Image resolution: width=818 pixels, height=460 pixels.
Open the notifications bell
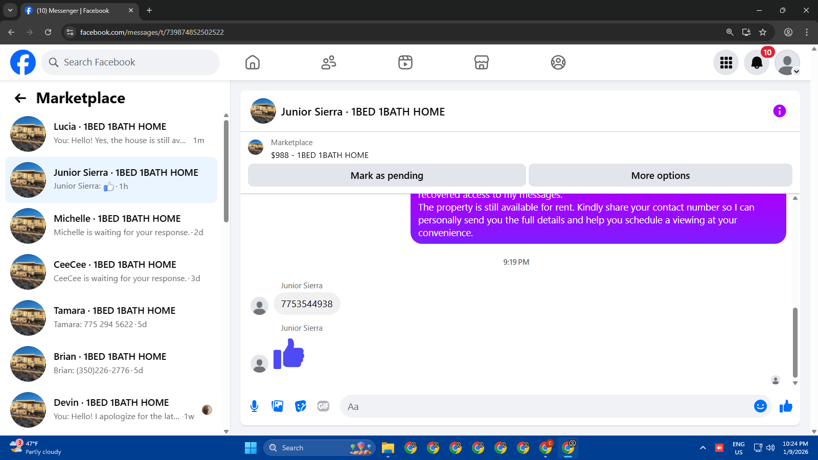(757, 62)
